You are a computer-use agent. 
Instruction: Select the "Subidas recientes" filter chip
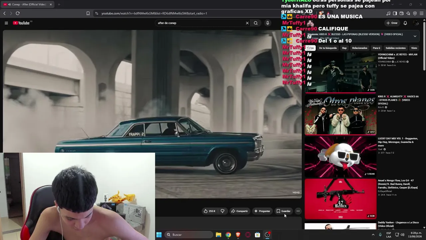click(396, 48)
